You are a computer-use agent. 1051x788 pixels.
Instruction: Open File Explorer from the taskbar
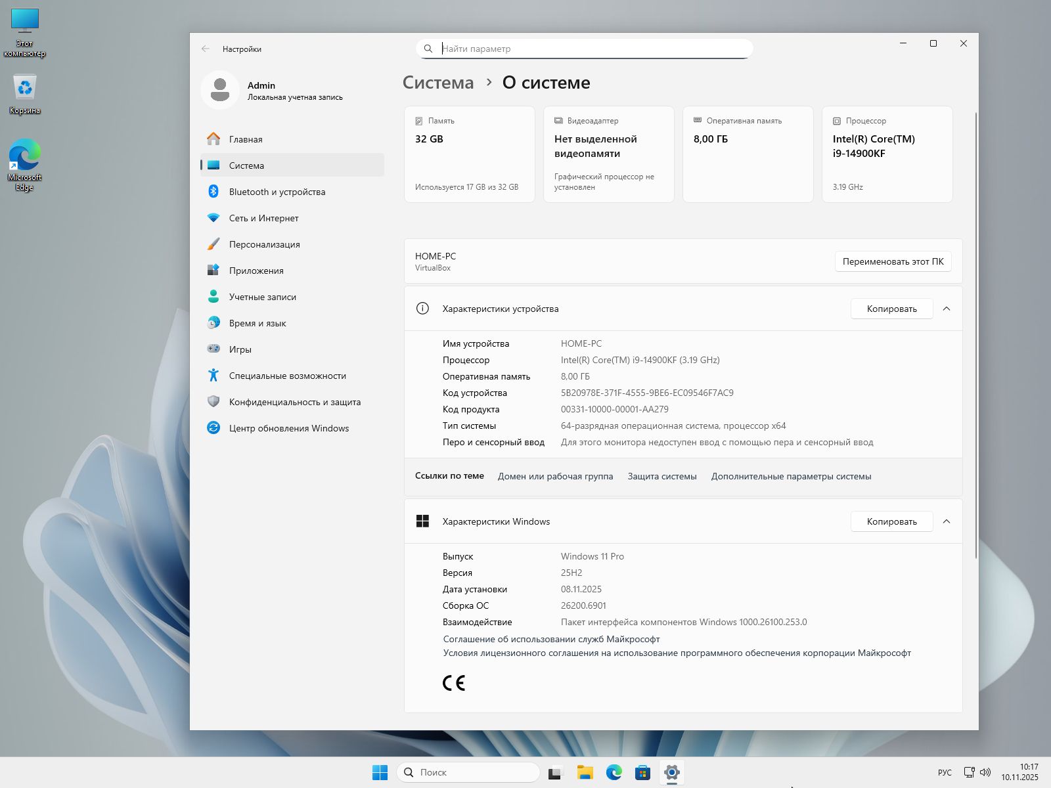[585, 772]
